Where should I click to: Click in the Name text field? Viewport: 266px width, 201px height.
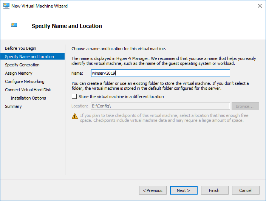[x=160, y=73]
